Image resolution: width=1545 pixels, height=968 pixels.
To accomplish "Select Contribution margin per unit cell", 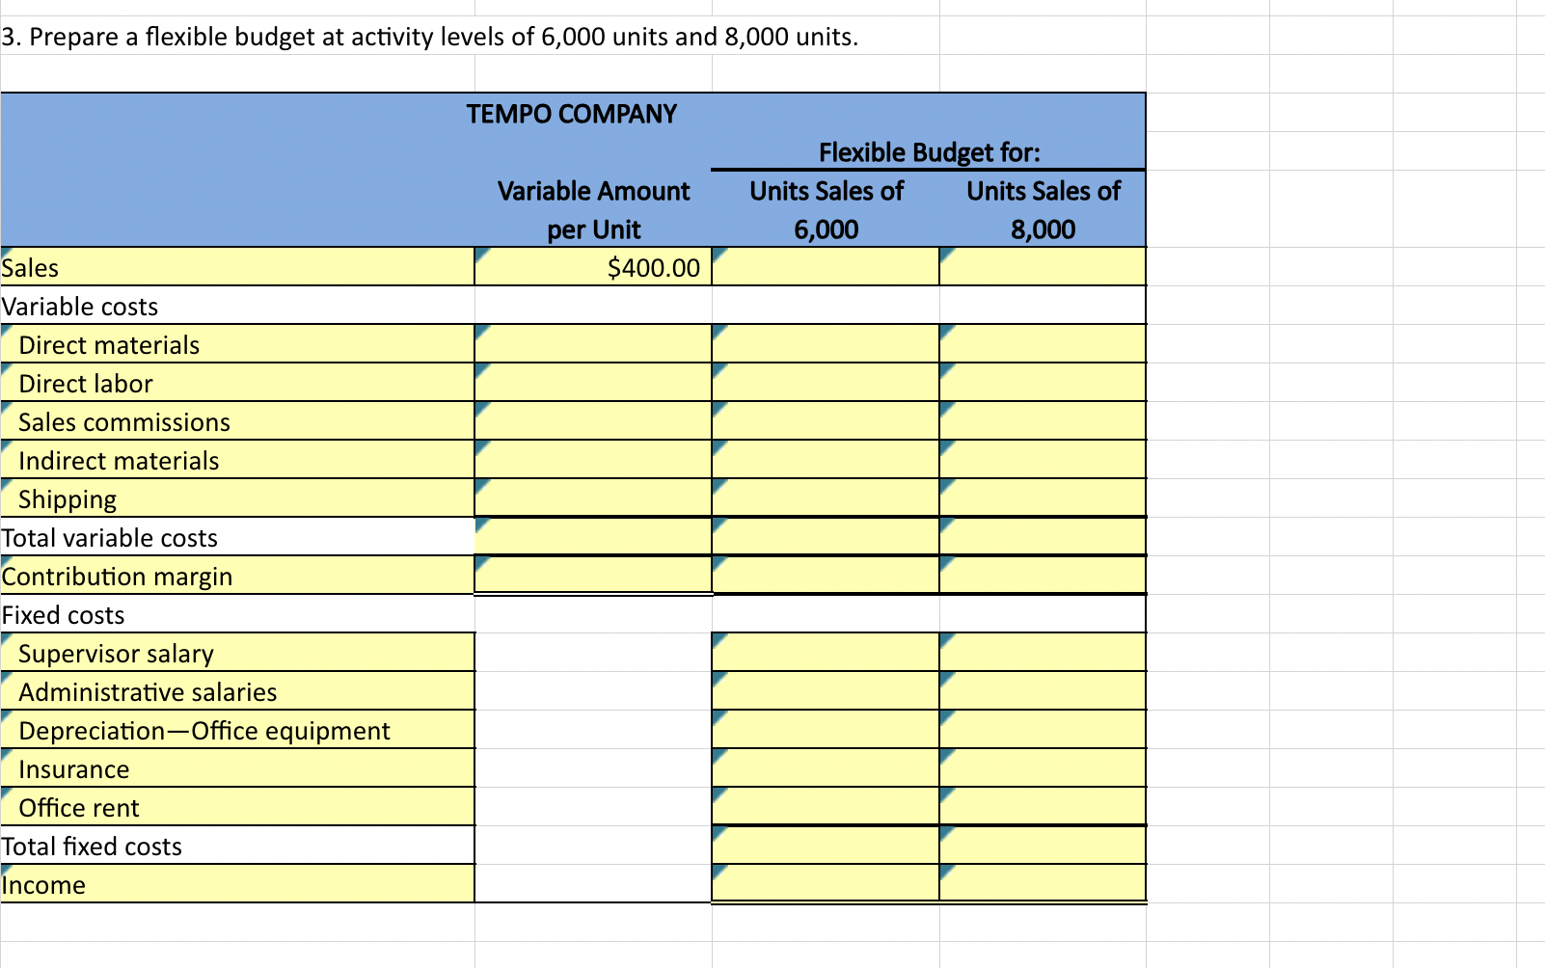I will tap(593, 575).
